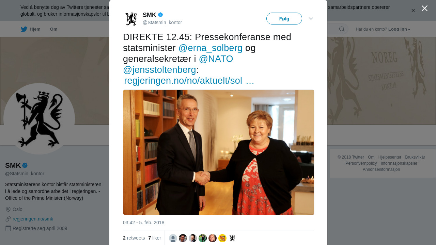
Task: Expand the tweet options chevron
Action: click(311, 19)
